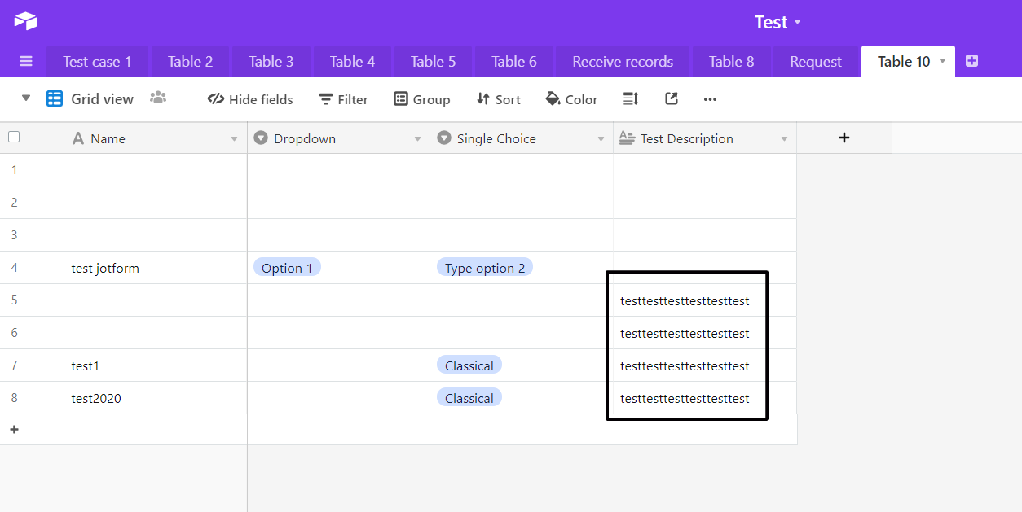Open the Hide fields panel
This screenshot has height=512, width=1022.
pyautogui.click(x=249, y=98)
